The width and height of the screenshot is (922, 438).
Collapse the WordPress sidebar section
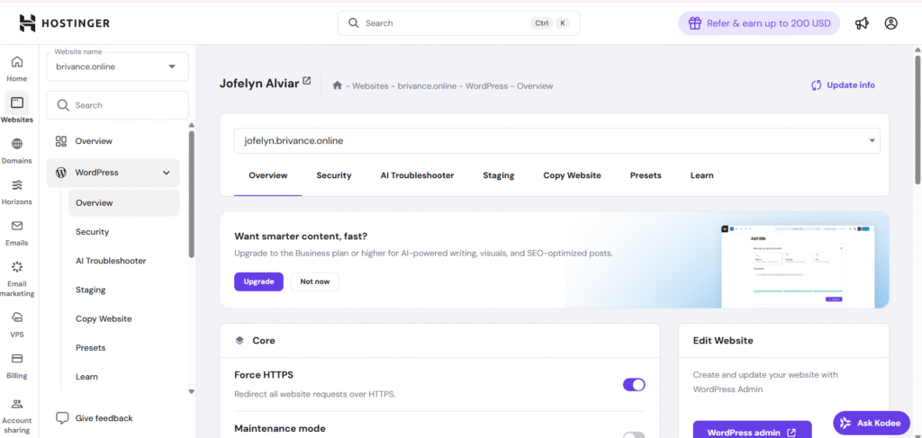coord(166,173)
